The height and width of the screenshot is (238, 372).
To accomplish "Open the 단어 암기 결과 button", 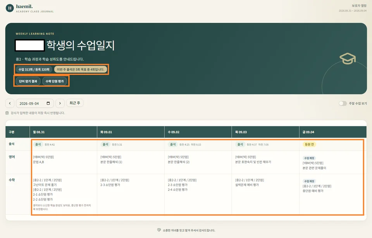I will point(28,81).
